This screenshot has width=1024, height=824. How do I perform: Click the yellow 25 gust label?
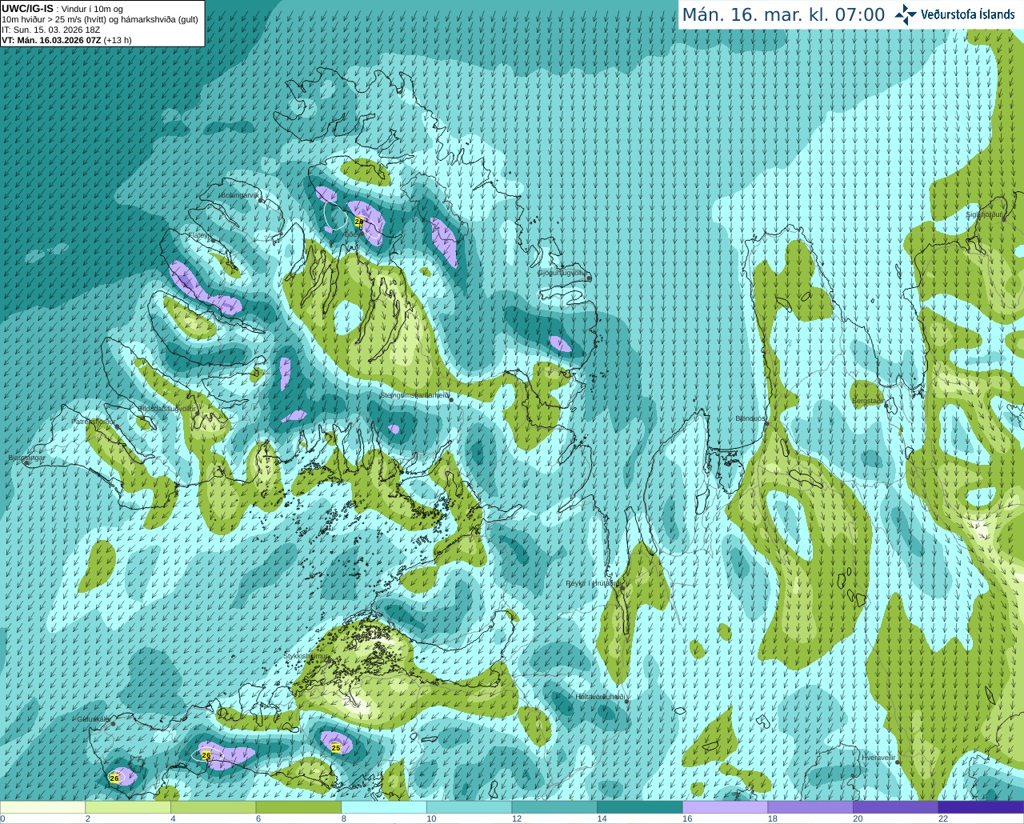click(x=336, y=748)
